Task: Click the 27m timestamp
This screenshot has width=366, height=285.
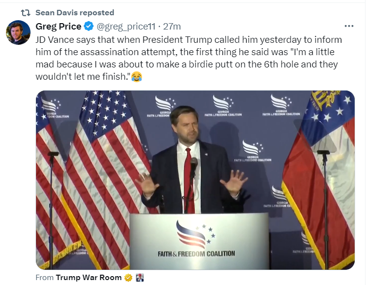Action: [x=172, y=27]
